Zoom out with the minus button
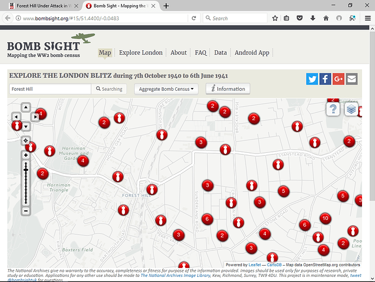Viewport: 375px width, 282px height. point(26,211)
